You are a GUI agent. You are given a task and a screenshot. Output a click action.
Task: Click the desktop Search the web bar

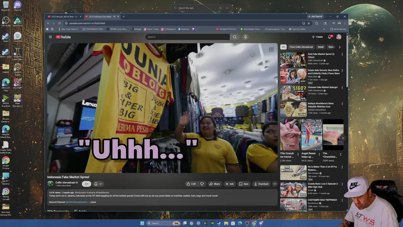[x=201, y=8]
